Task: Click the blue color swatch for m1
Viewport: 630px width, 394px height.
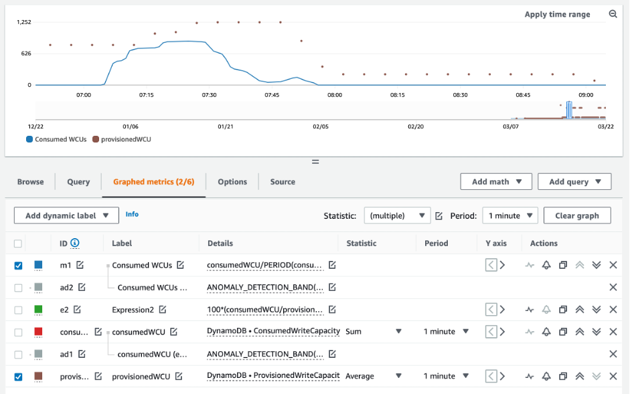Action: (x=37, y=266)
